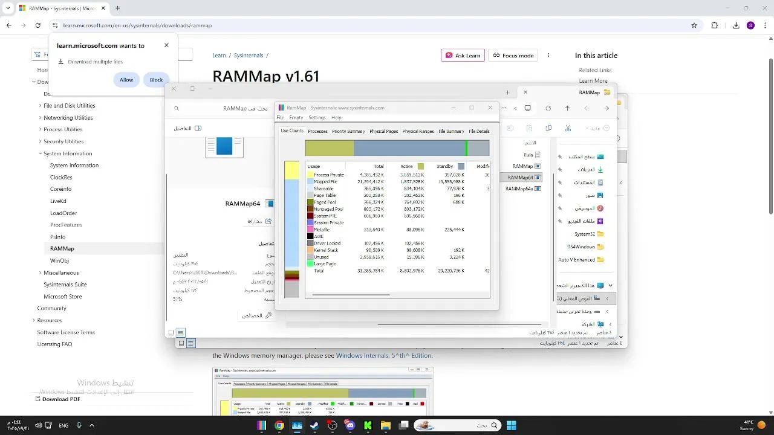Bookmark this page with star icon
This screenshot has height=435, width=774.
(694, 25)
